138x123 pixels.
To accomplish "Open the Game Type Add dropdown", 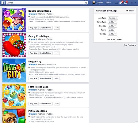I will 113,22.
